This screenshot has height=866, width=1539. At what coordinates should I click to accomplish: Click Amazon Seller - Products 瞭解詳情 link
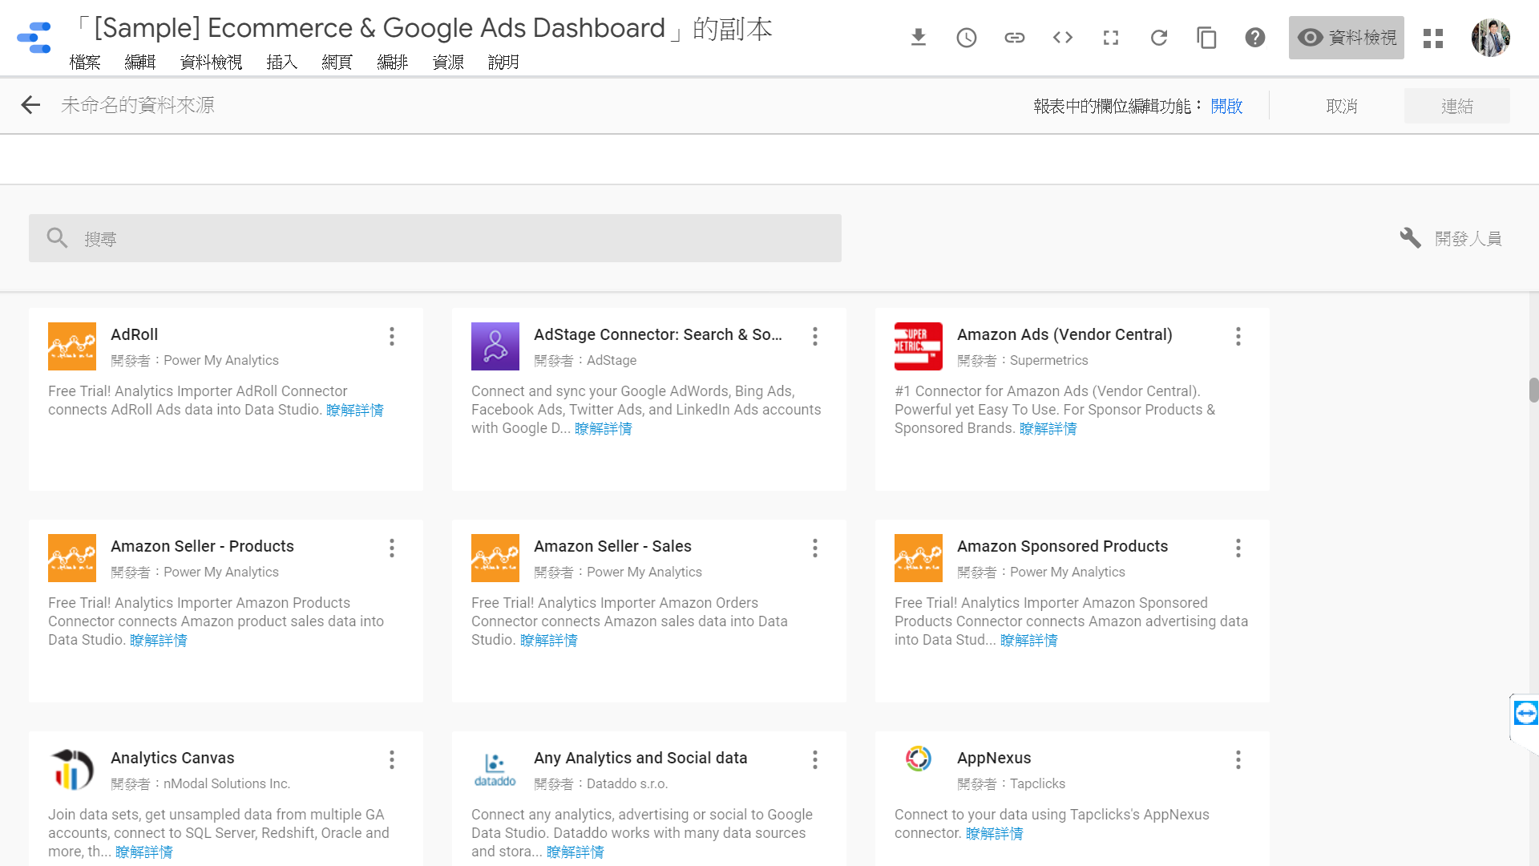point(159,640)
